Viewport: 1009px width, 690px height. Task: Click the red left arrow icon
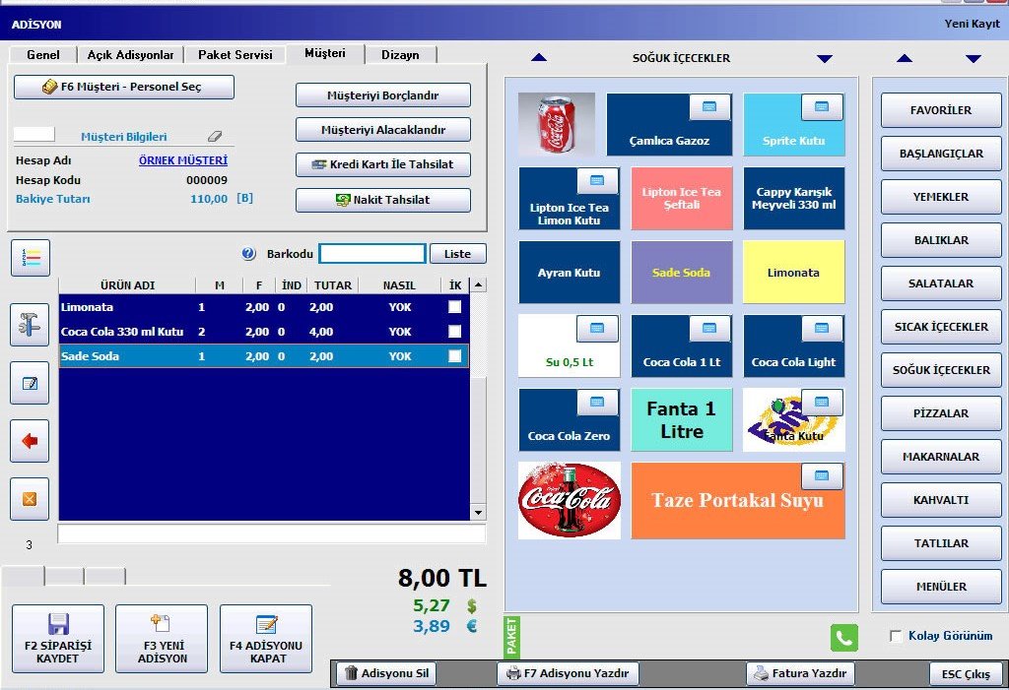(30, 441)
